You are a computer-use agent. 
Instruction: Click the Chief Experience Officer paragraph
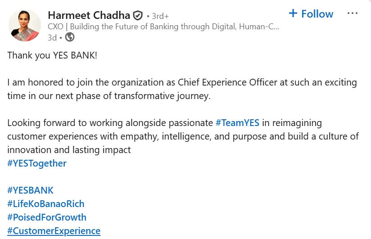182,89
